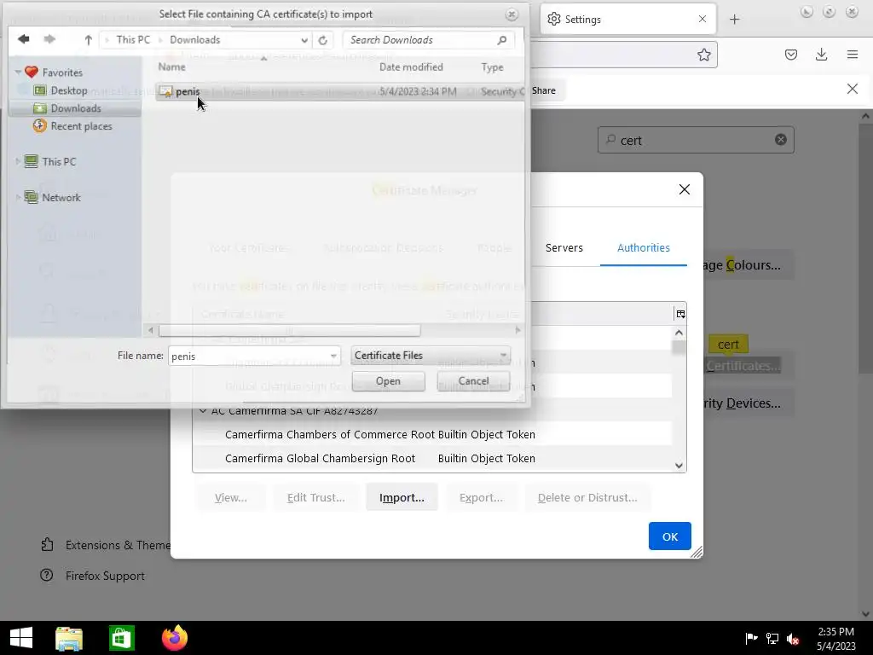Refresh the Downloads folder listing
The height and width of the screenshot is (655, 873).
point(323,40)
